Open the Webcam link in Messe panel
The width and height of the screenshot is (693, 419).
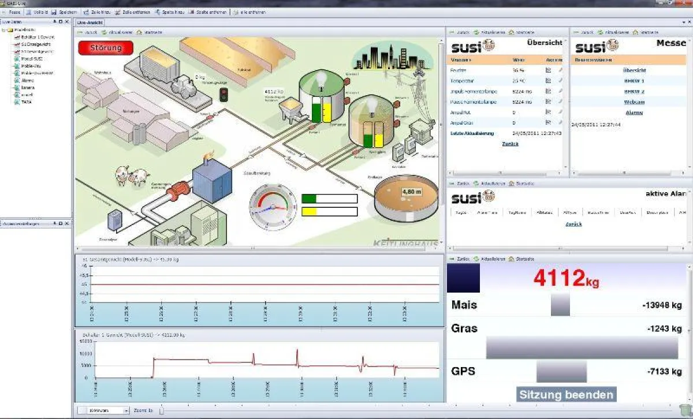[634, 102]
